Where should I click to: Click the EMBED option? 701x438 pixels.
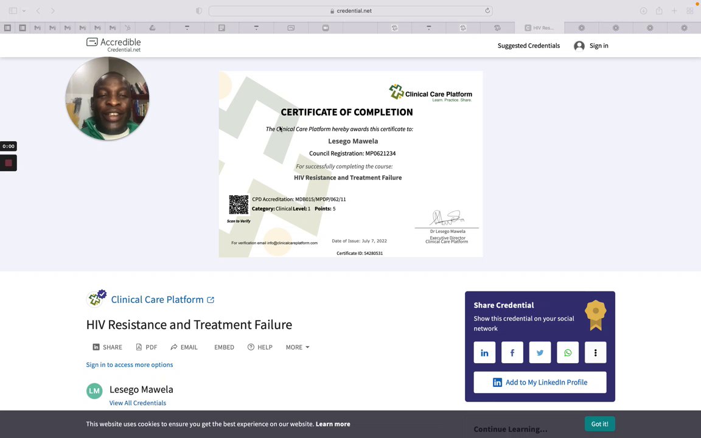(x=224, y=347)
